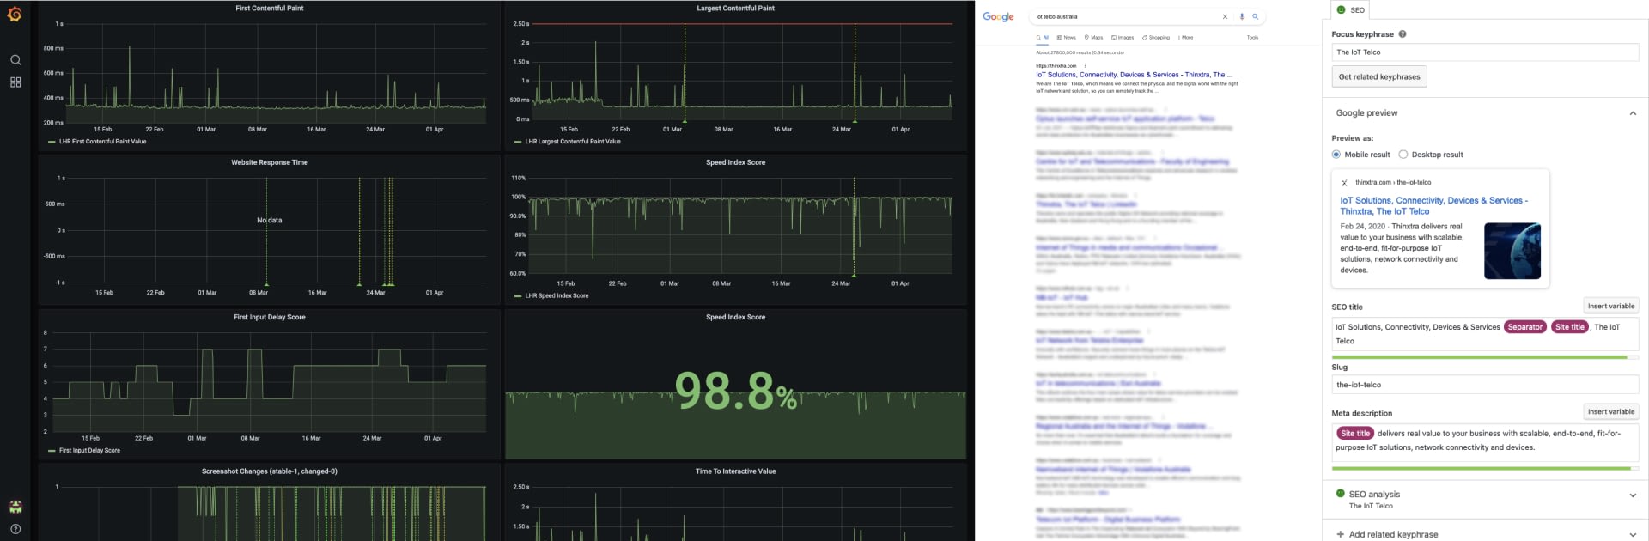Show Focus keyphrase help icon

coord(1403,34)
